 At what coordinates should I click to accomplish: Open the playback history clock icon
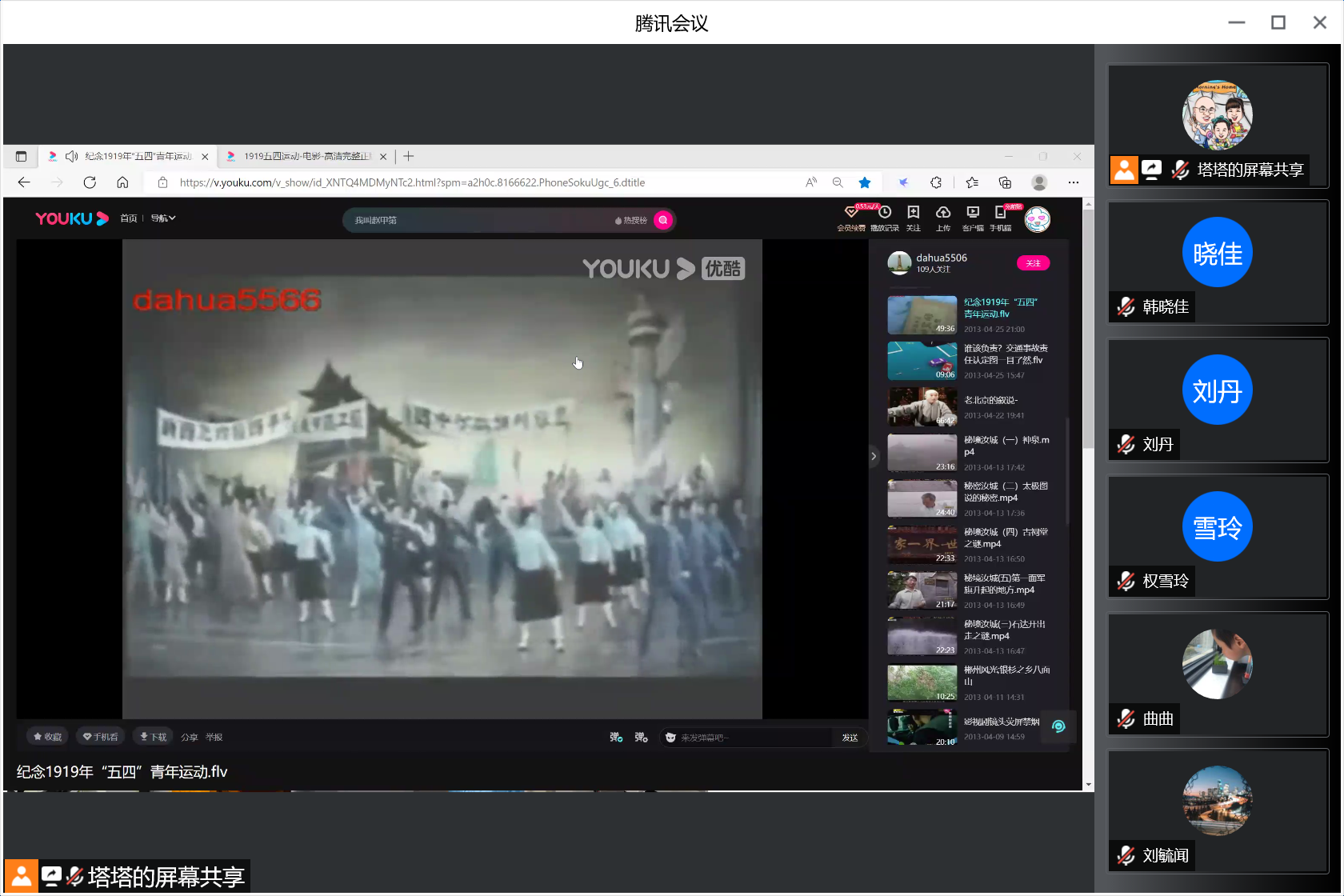[x=885, y=213]
